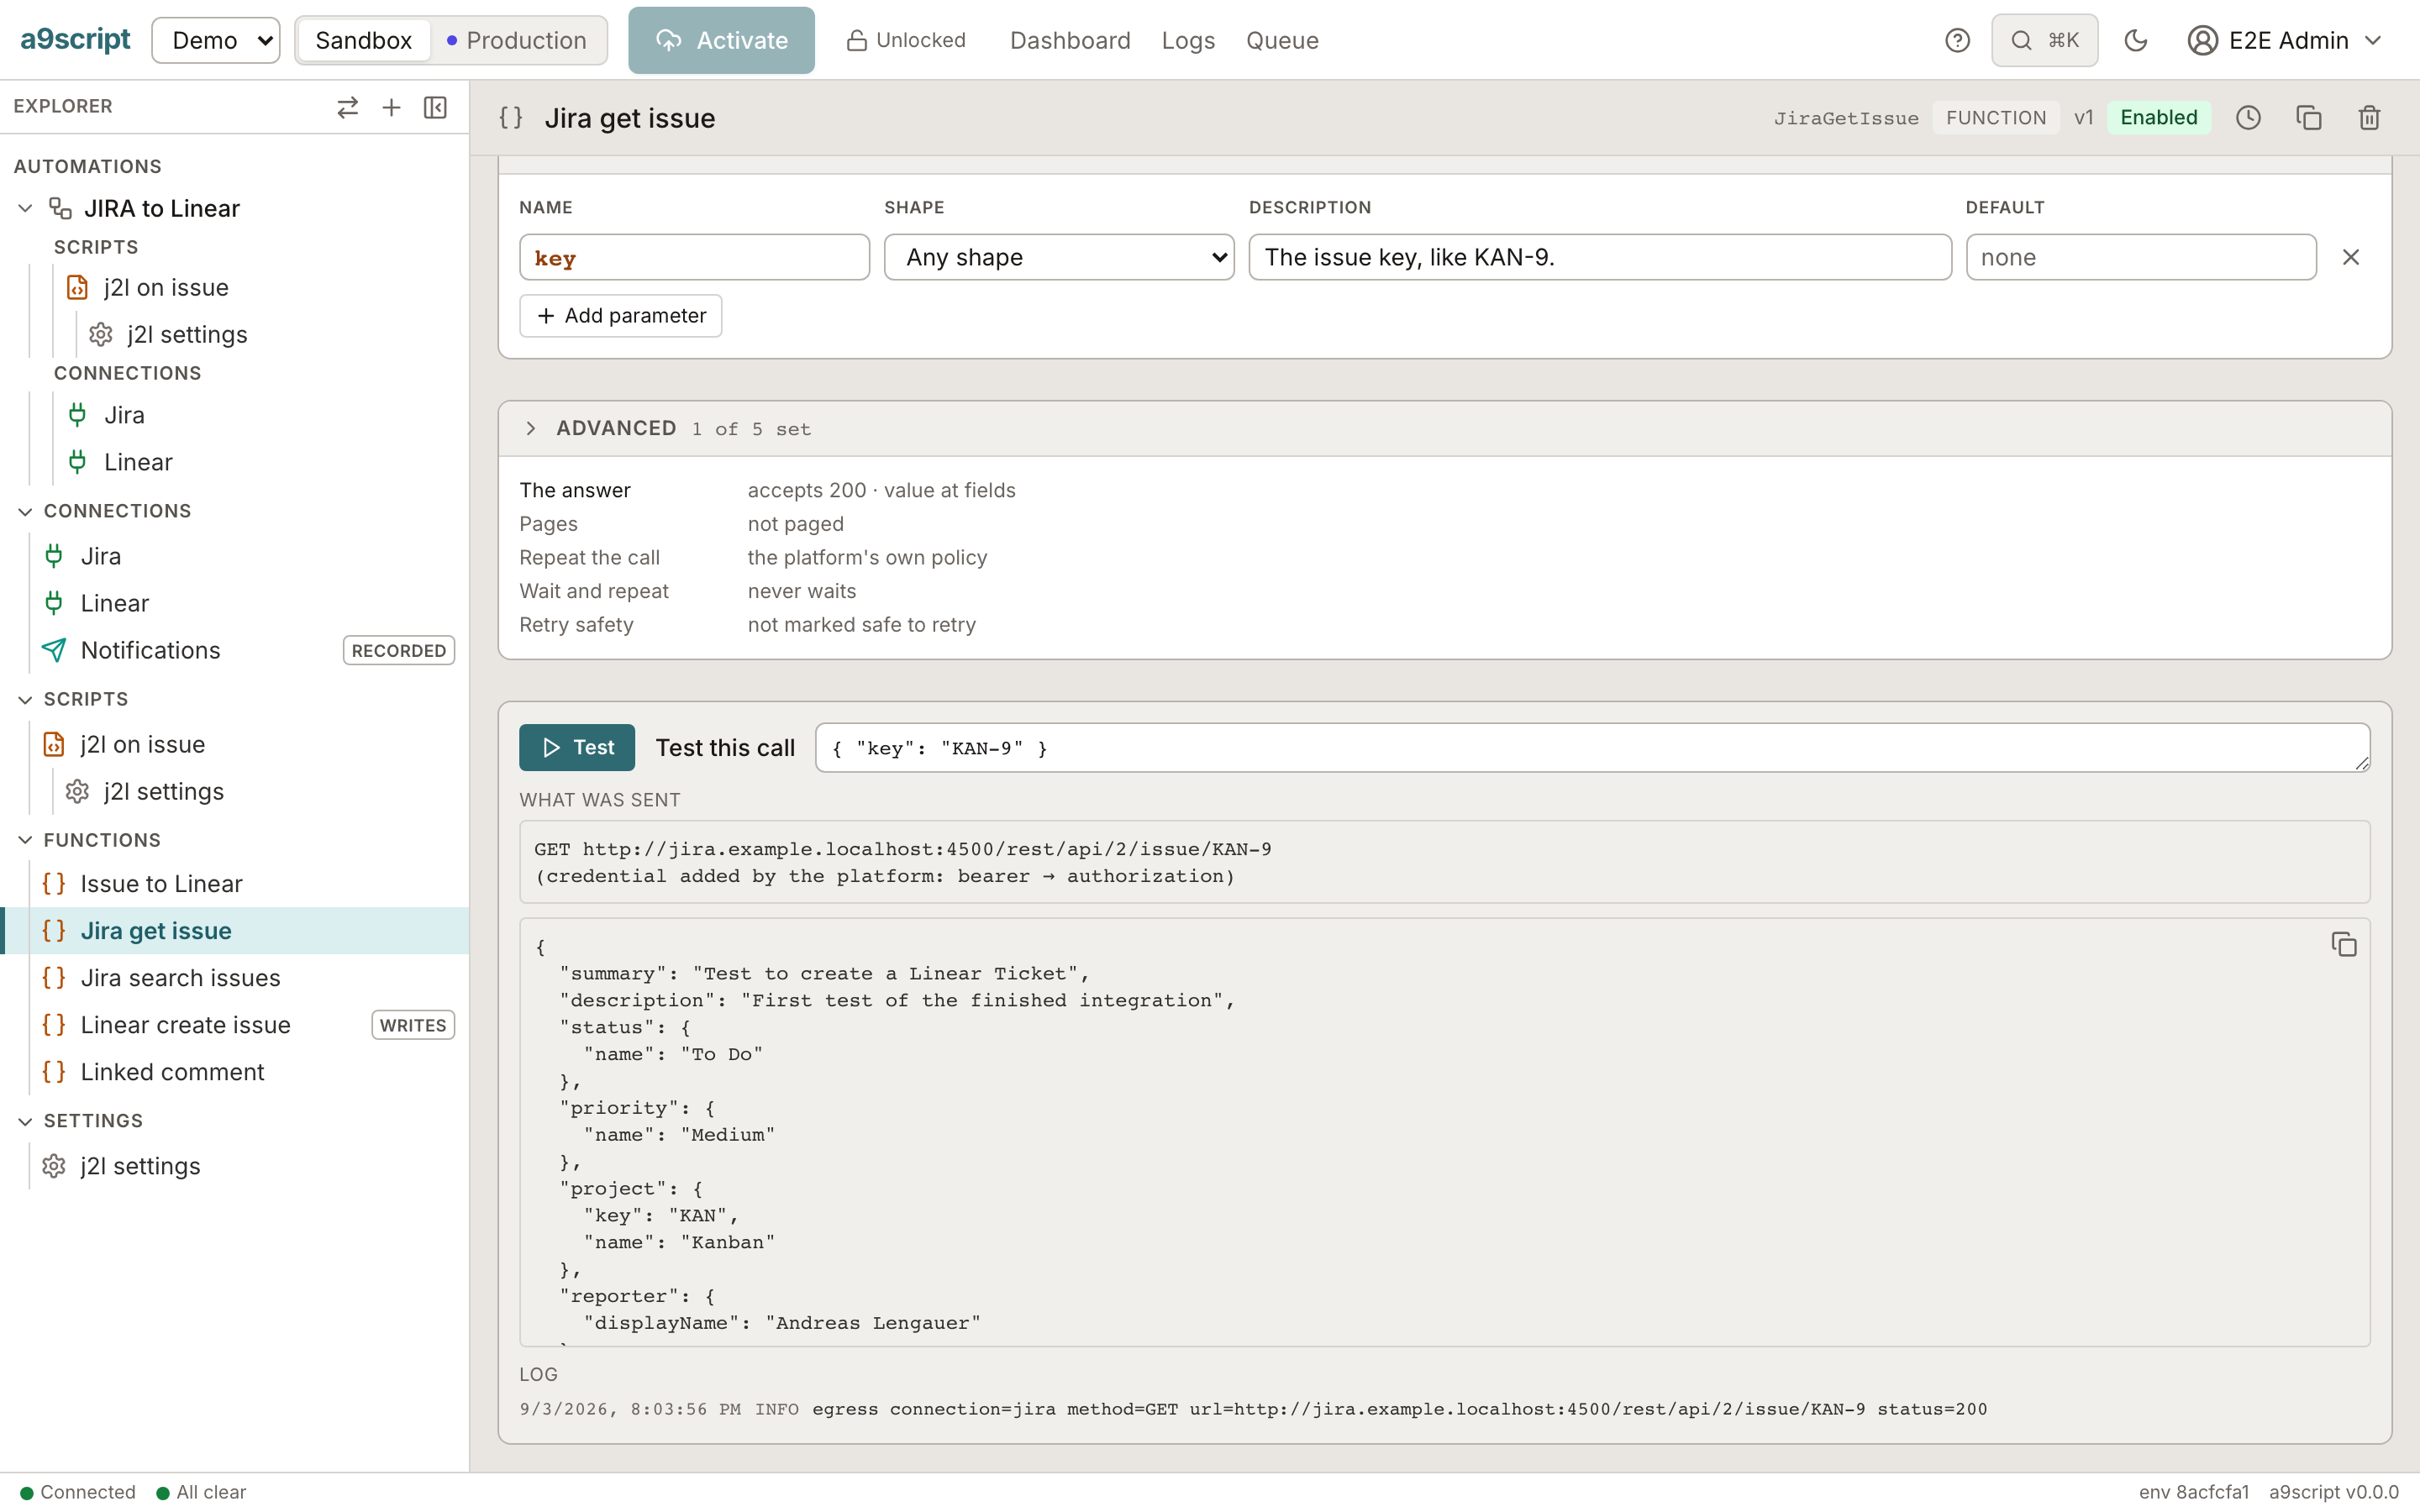Edit the parameter description field
Screen dimensions: 2420x1512
coord(1600,257)
